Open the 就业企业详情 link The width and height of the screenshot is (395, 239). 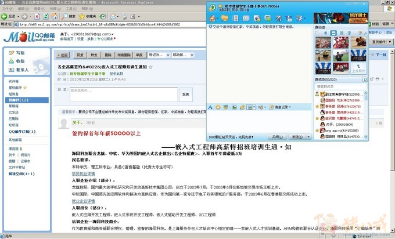click(x=84, y=201)
